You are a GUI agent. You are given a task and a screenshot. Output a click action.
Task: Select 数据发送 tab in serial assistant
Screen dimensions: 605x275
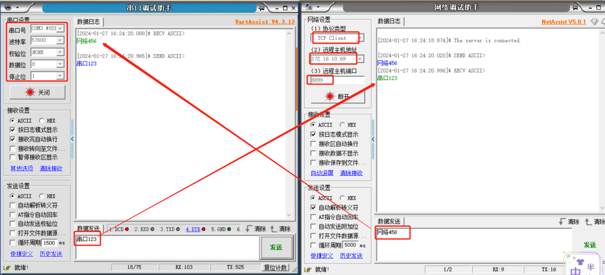[x=88, y=229]
